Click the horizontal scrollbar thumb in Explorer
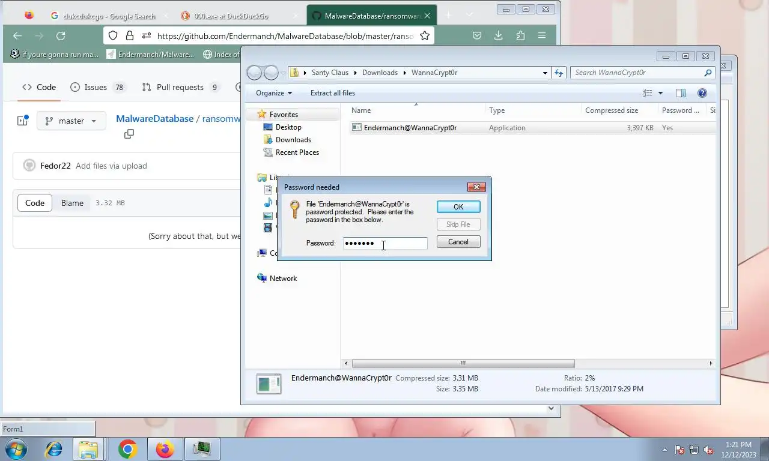The image size is (769, 461). point(463,363)
